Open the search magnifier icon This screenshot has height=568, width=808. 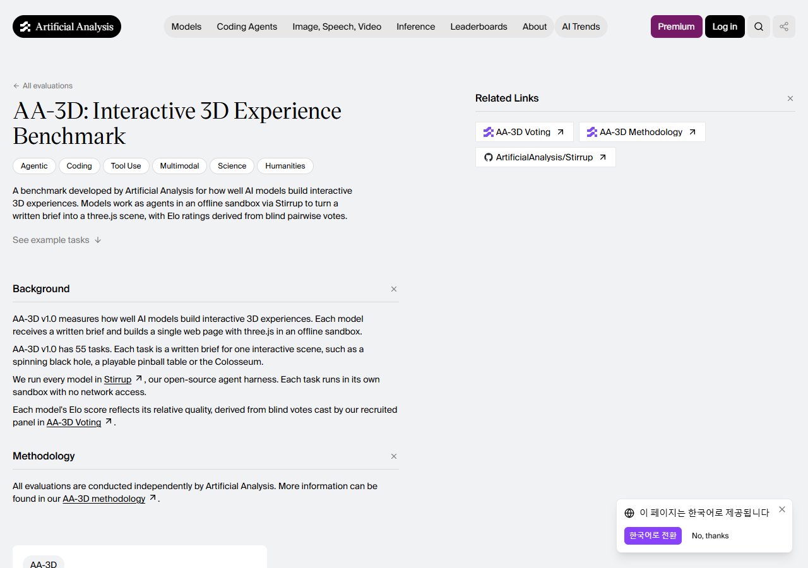[x=759, y=27]
